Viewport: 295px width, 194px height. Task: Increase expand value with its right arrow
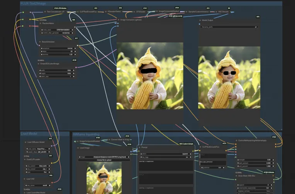272,185
